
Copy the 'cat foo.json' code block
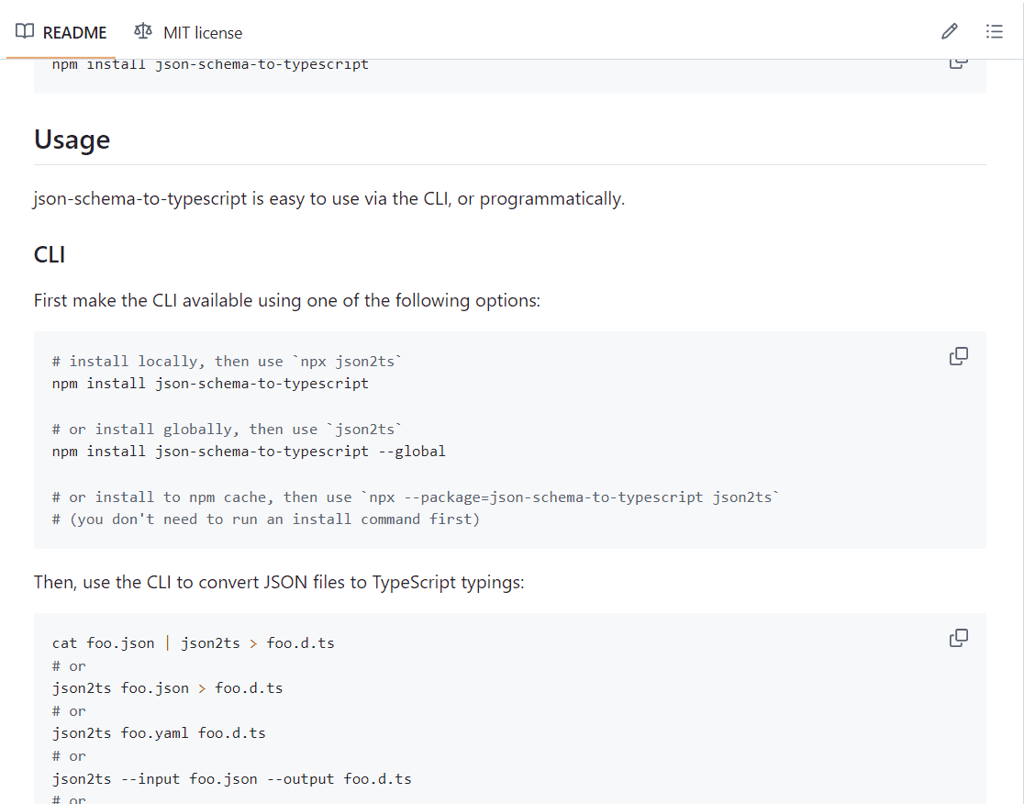coord(958,638)
